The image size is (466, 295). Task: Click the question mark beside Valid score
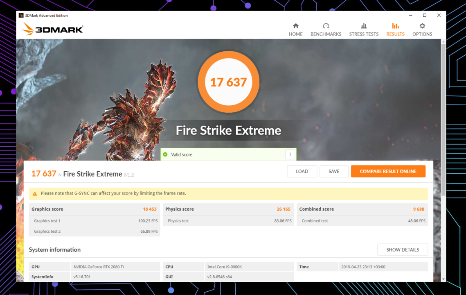[290, 154]
